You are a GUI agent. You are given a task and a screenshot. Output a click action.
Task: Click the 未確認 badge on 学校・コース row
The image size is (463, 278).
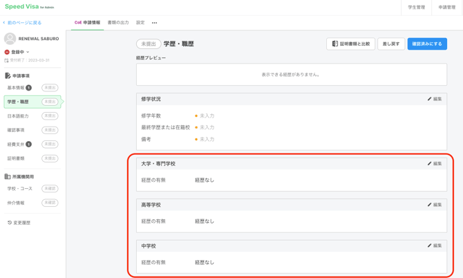pos(50,189)
